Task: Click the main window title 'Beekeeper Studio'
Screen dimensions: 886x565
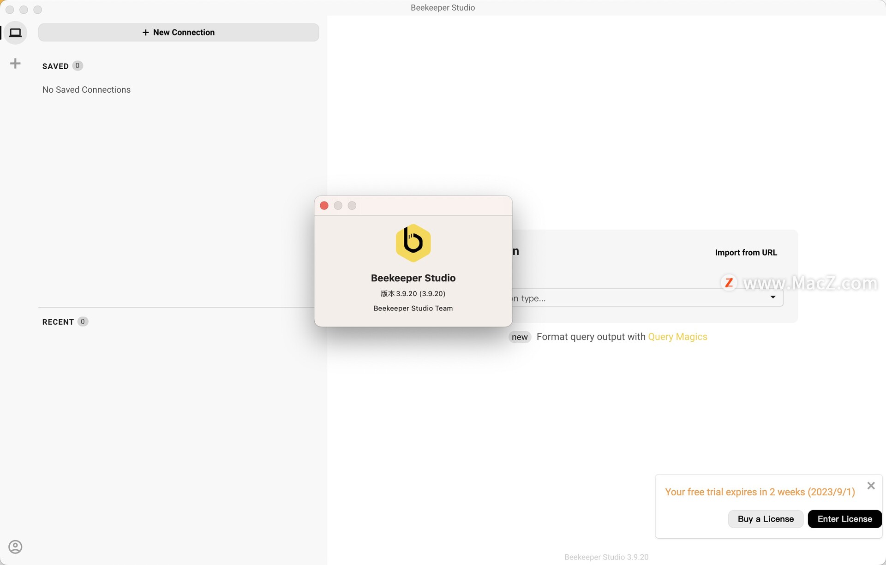Action: coord(443,7)
